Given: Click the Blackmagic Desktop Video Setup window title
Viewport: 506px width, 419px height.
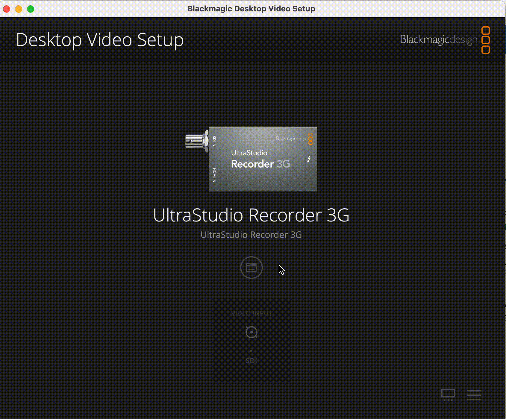Looking at the screenshot, I should click(251, 9).
